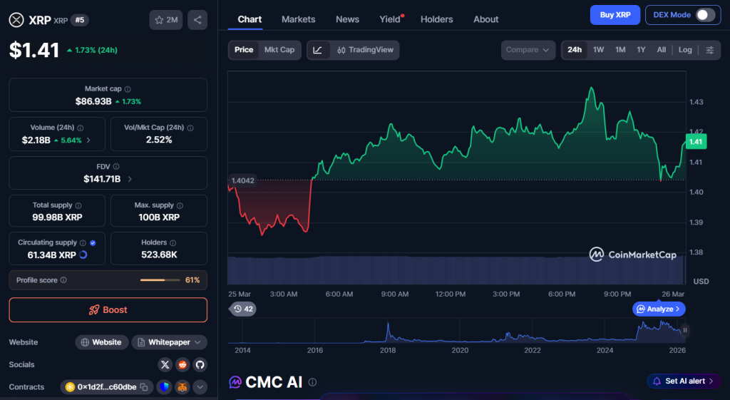
Task: Click the share icon next to XRP
Action: [x=197, y=20]
